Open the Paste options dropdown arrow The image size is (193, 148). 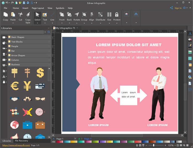13,23
